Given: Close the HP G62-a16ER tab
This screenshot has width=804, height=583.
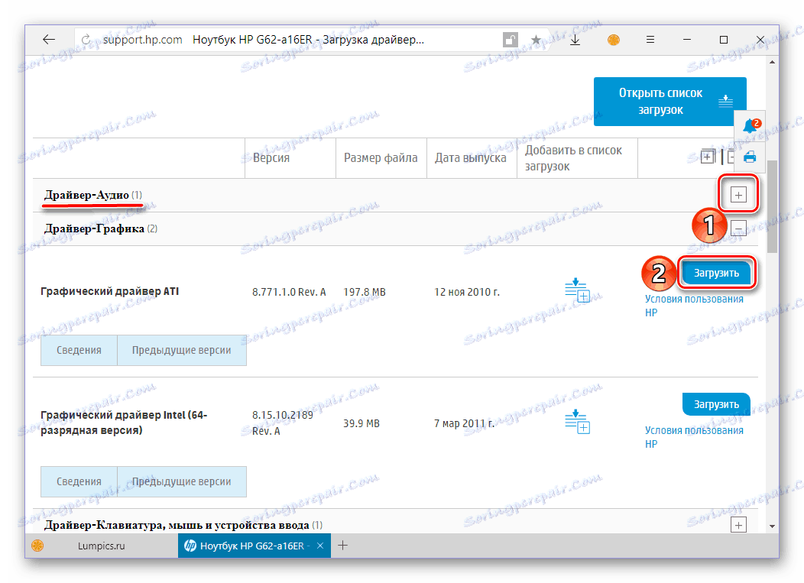Looking at the screenshot, I should point(320,546).
